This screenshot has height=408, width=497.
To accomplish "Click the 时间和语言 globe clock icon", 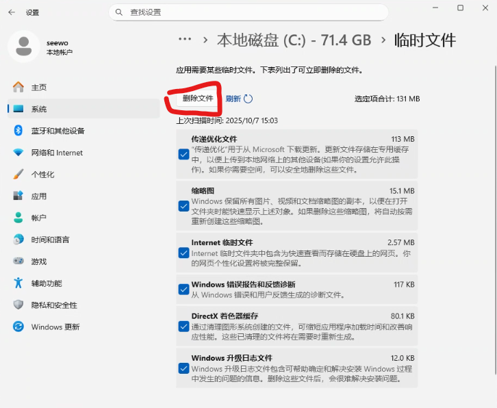I will coord(18,240).
